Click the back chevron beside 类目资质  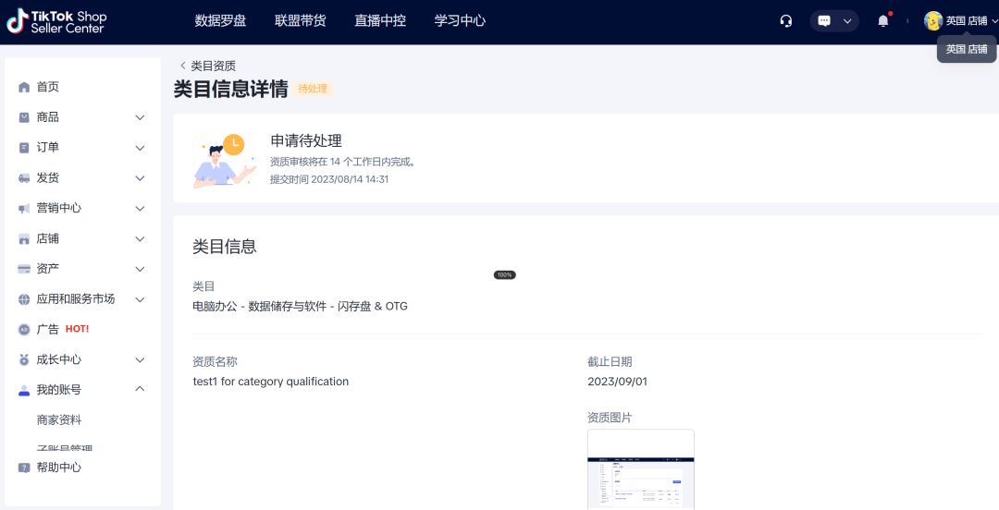pyautogui.click(x=183, y=66)
